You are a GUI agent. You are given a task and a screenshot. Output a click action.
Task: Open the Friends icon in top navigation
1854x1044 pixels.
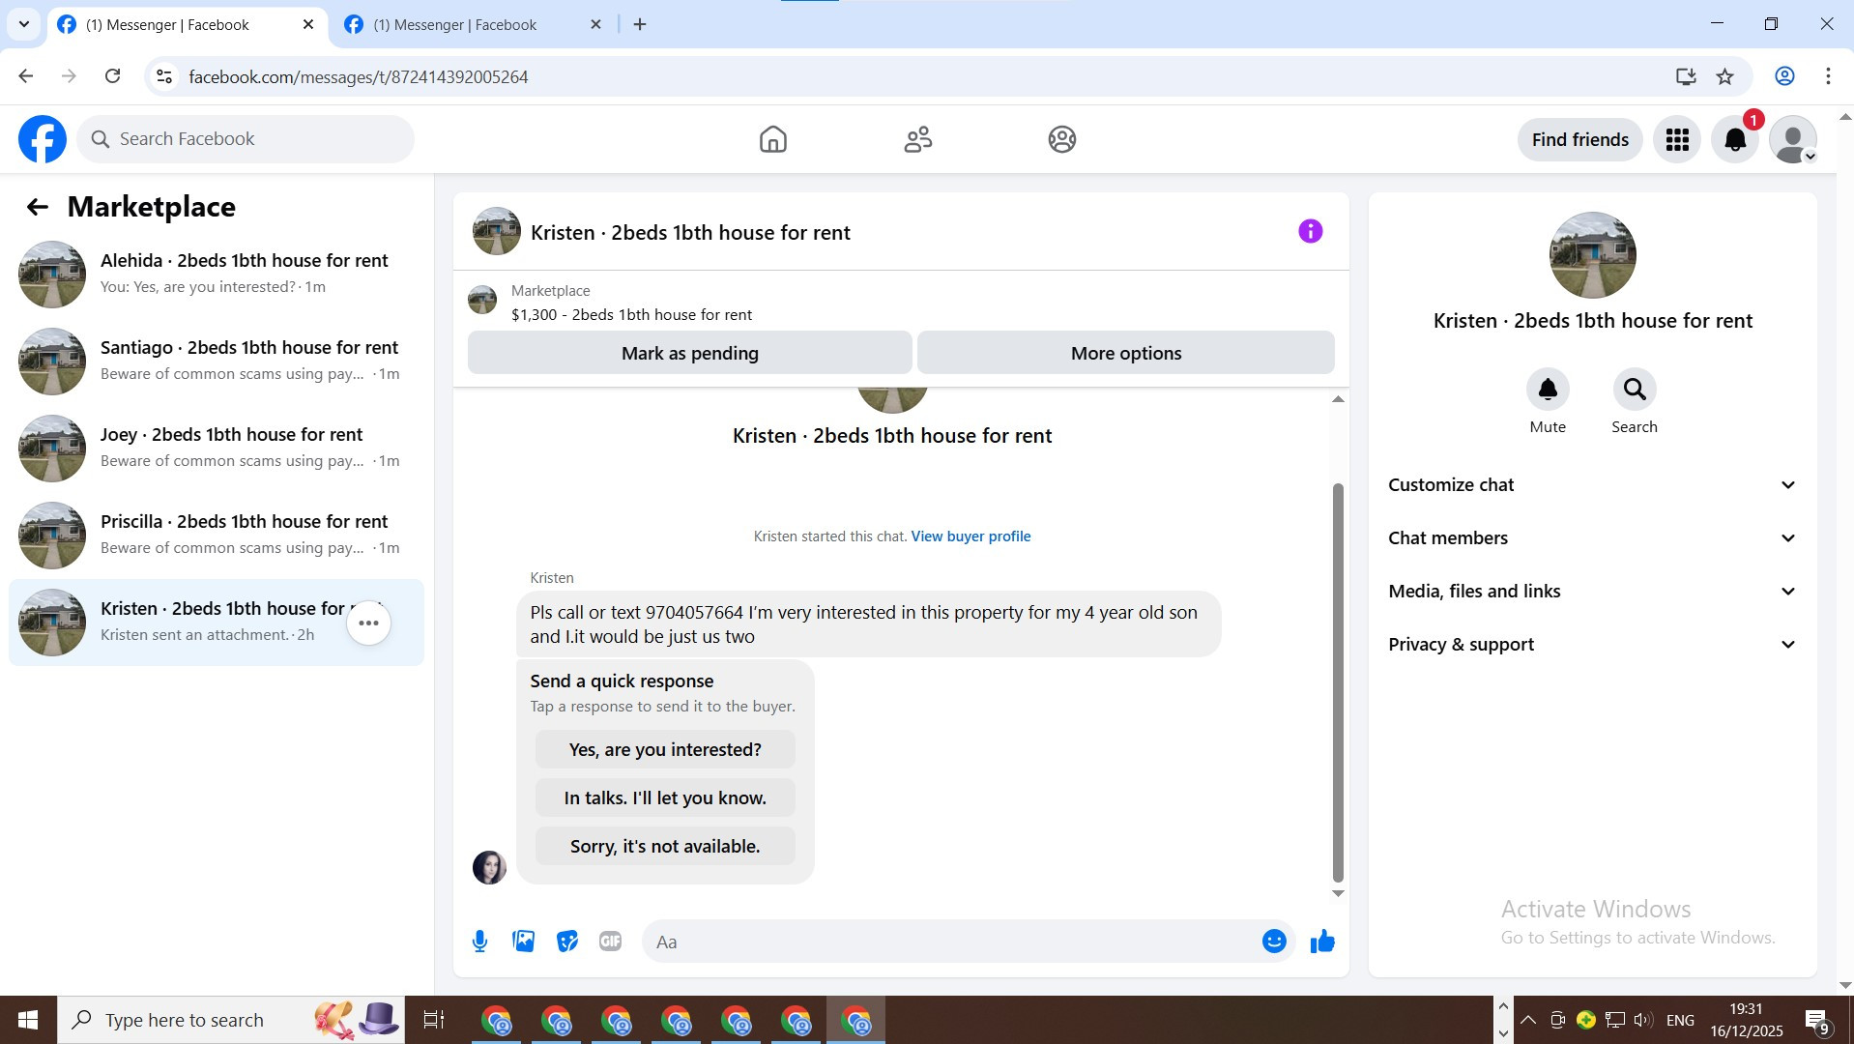click(918, 139)
